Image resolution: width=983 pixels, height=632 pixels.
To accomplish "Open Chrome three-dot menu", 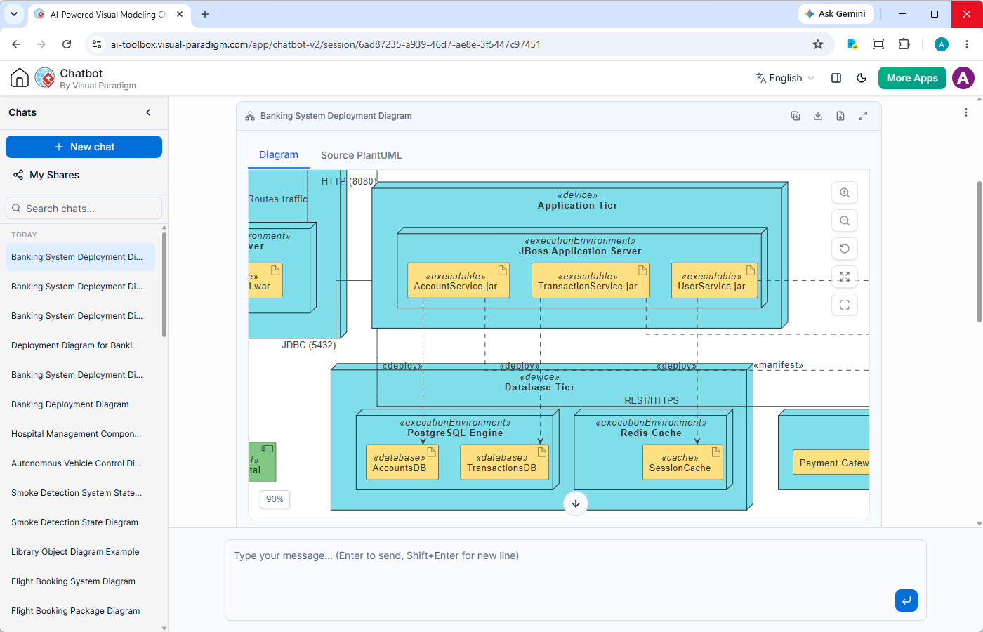I will point(967,44).
